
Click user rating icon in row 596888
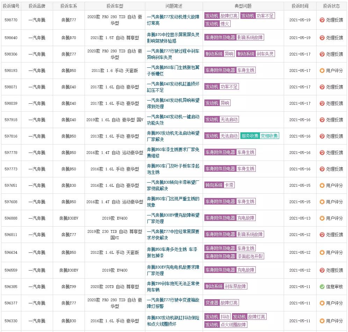pos(322,218)
